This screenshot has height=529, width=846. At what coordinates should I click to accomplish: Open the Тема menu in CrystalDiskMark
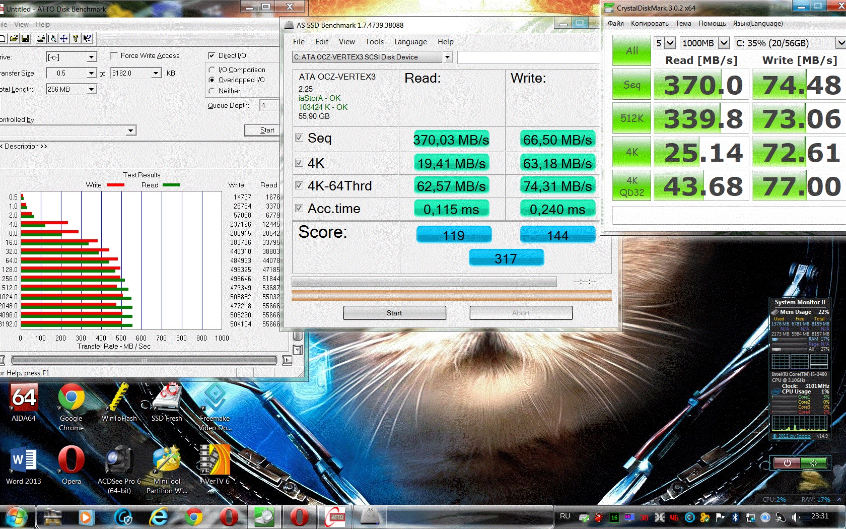pyautogui.click(x=683, y=23)
